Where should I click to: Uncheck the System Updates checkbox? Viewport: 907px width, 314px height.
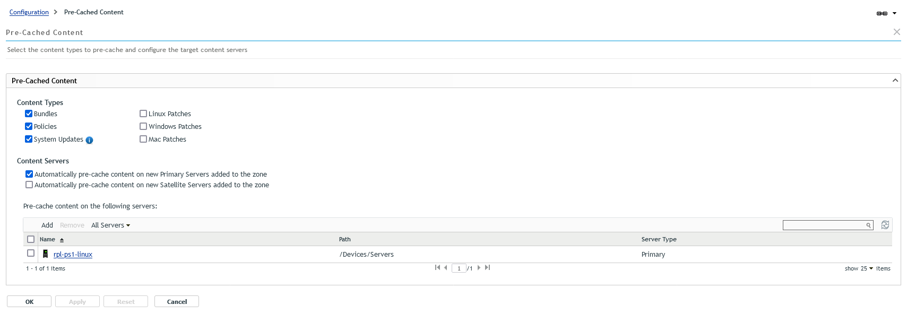coord(29,139)
